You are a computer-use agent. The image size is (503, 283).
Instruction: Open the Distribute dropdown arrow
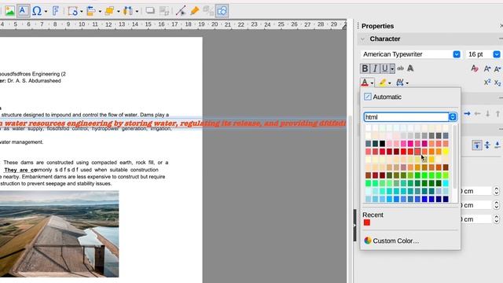(137, 12)
